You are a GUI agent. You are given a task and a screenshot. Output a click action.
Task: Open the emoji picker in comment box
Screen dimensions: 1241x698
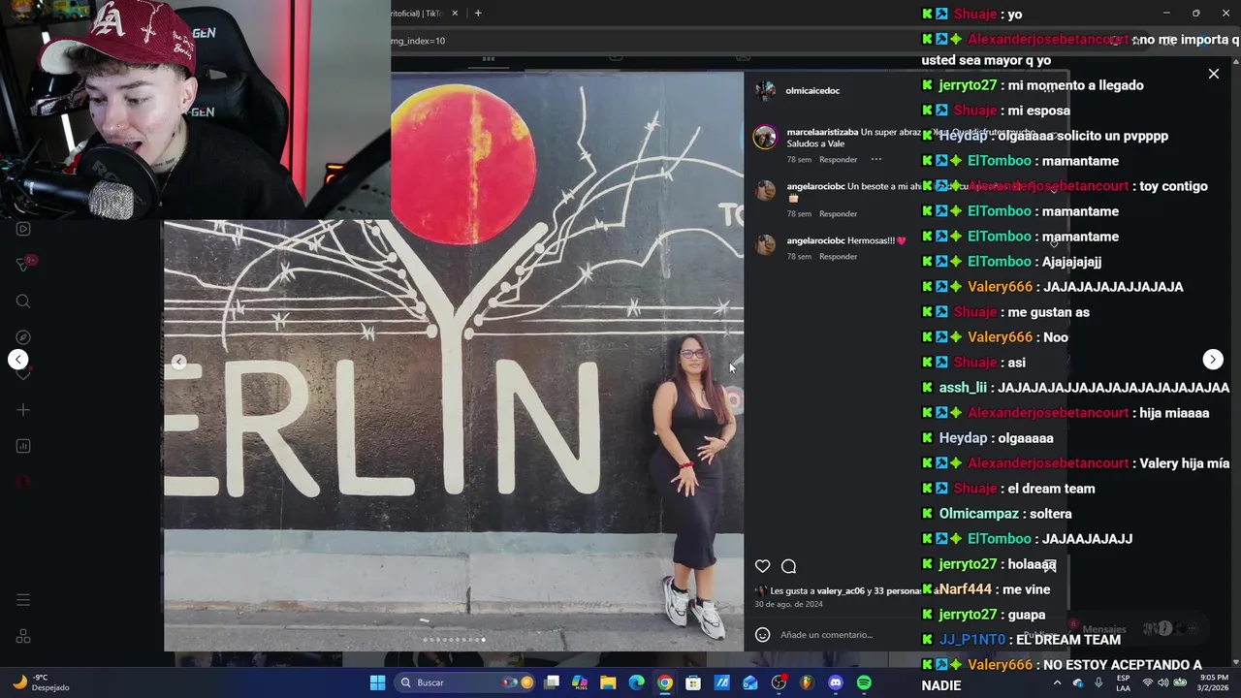(x=763, y=635)
